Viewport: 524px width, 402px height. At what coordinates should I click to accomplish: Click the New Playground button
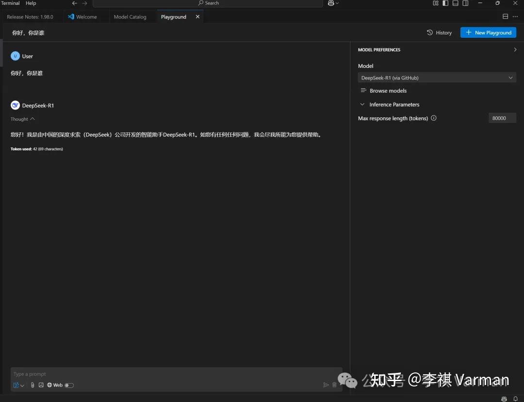[x=488, y=32]
